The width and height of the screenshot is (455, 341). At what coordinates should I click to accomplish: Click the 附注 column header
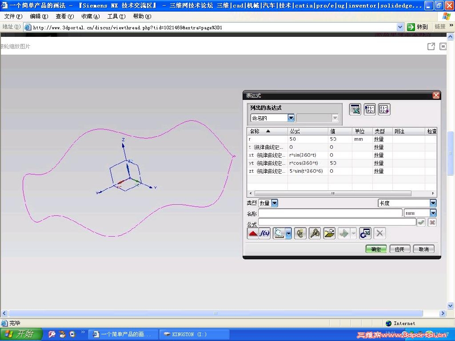coord(409,131)
